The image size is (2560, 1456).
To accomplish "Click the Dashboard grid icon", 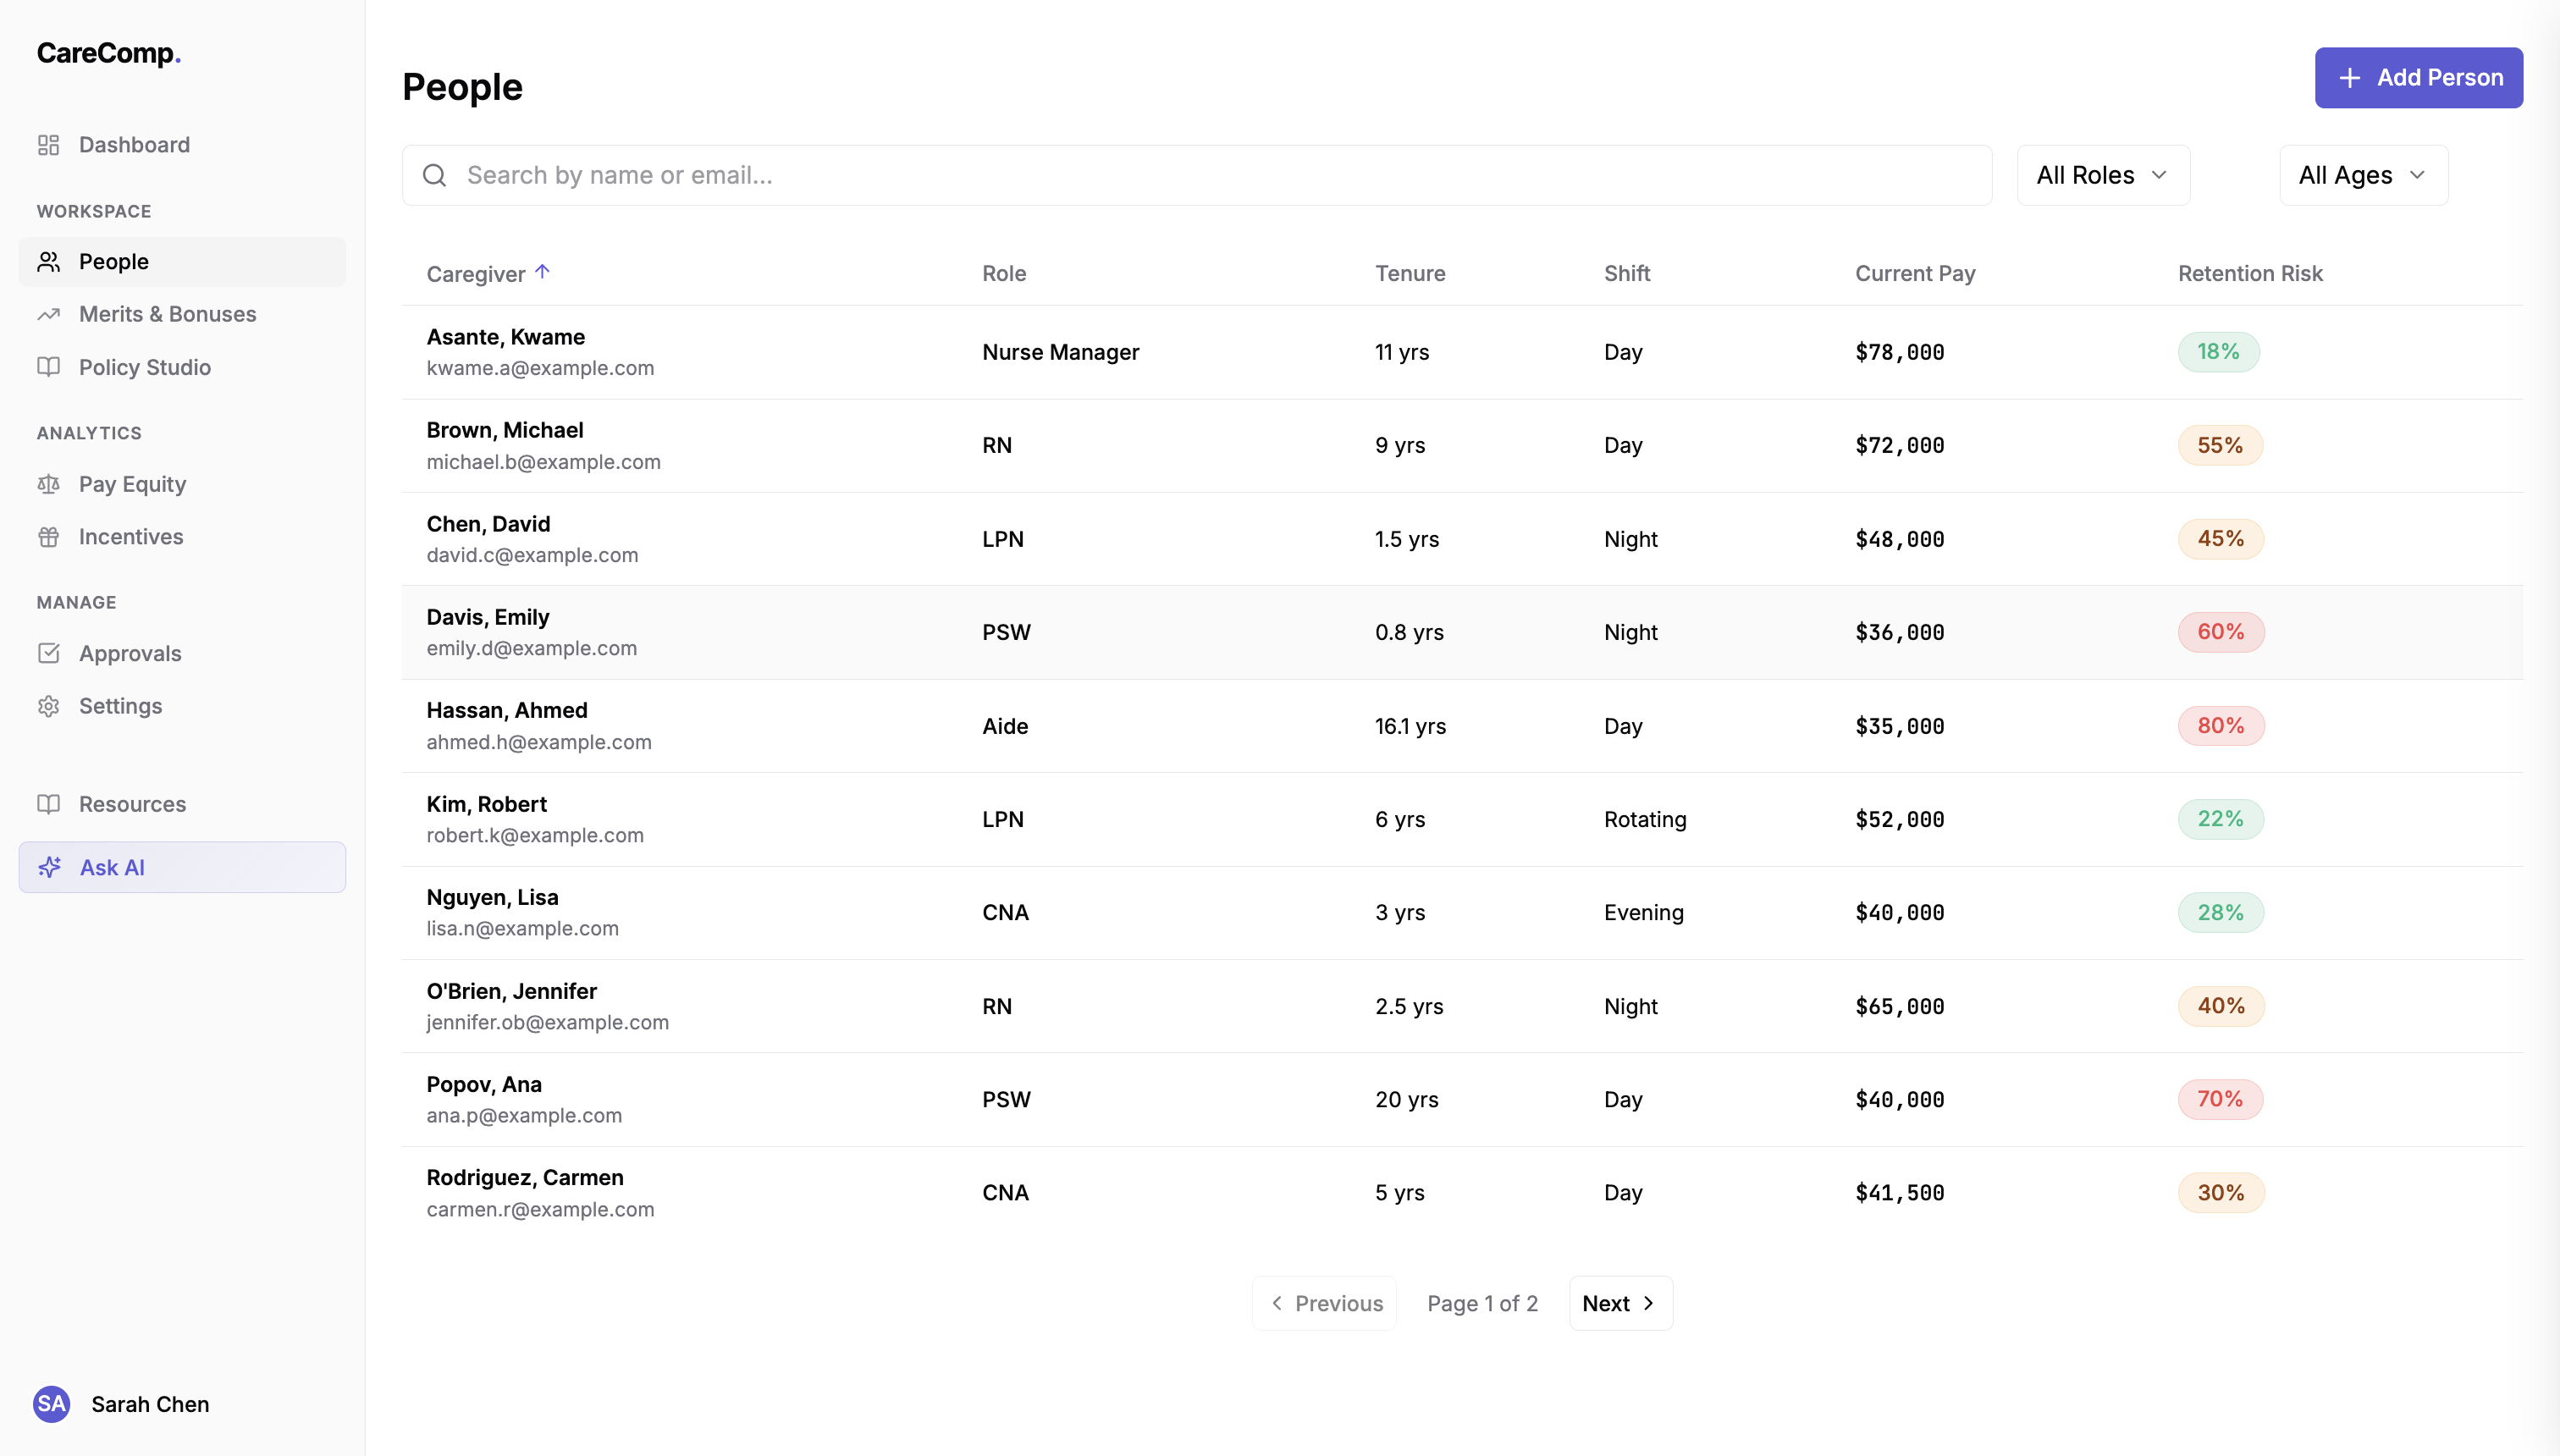I will coord(48,145).
